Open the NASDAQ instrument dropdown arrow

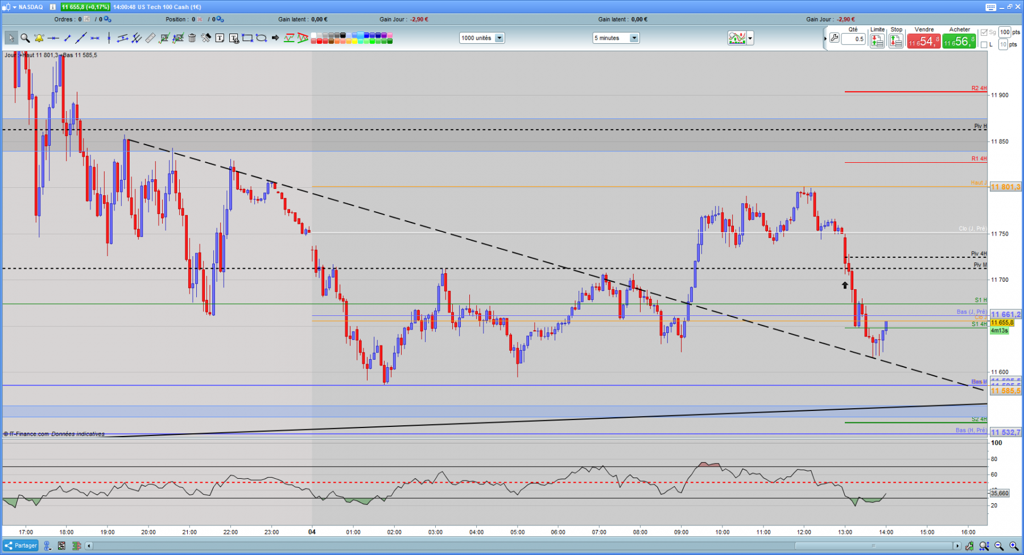coord(15,7)
